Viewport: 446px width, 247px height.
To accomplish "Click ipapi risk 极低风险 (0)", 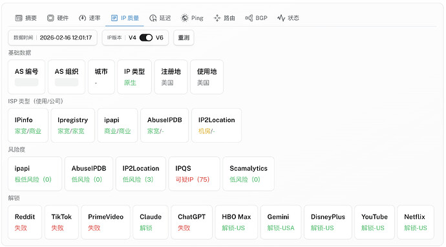I will [x=33, y=180].
